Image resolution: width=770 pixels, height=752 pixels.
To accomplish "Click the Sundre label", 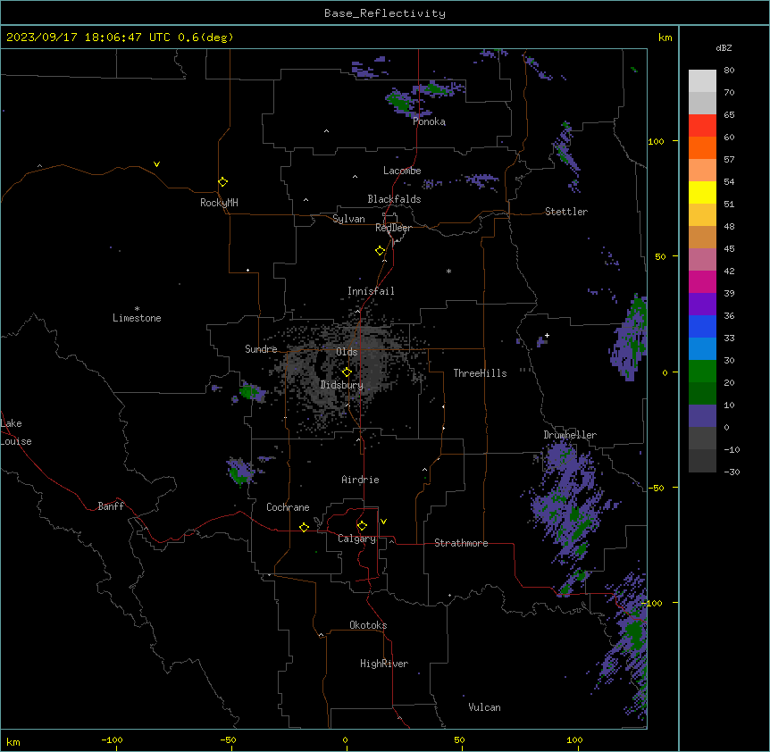I will point(261,349).
